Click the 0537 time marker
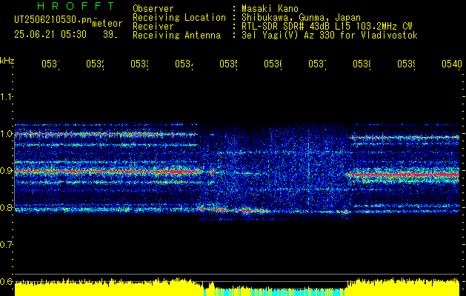The height and width of the screenshot is (296, 466). point(317,64)
